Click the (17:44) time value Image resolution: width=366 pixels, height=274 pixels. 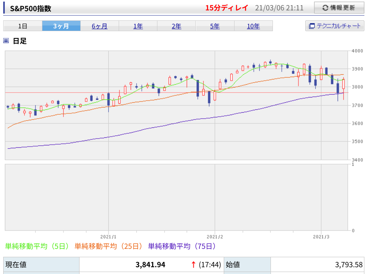click(210, 265)
